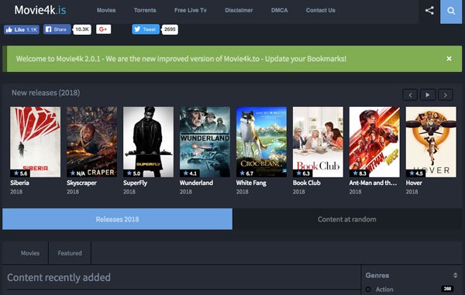Switch to the Featured sub-tab

pos(70,253)
